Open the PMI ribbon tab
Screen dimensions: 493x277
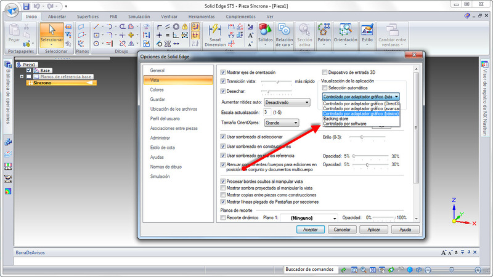click(x=113, y=17)
